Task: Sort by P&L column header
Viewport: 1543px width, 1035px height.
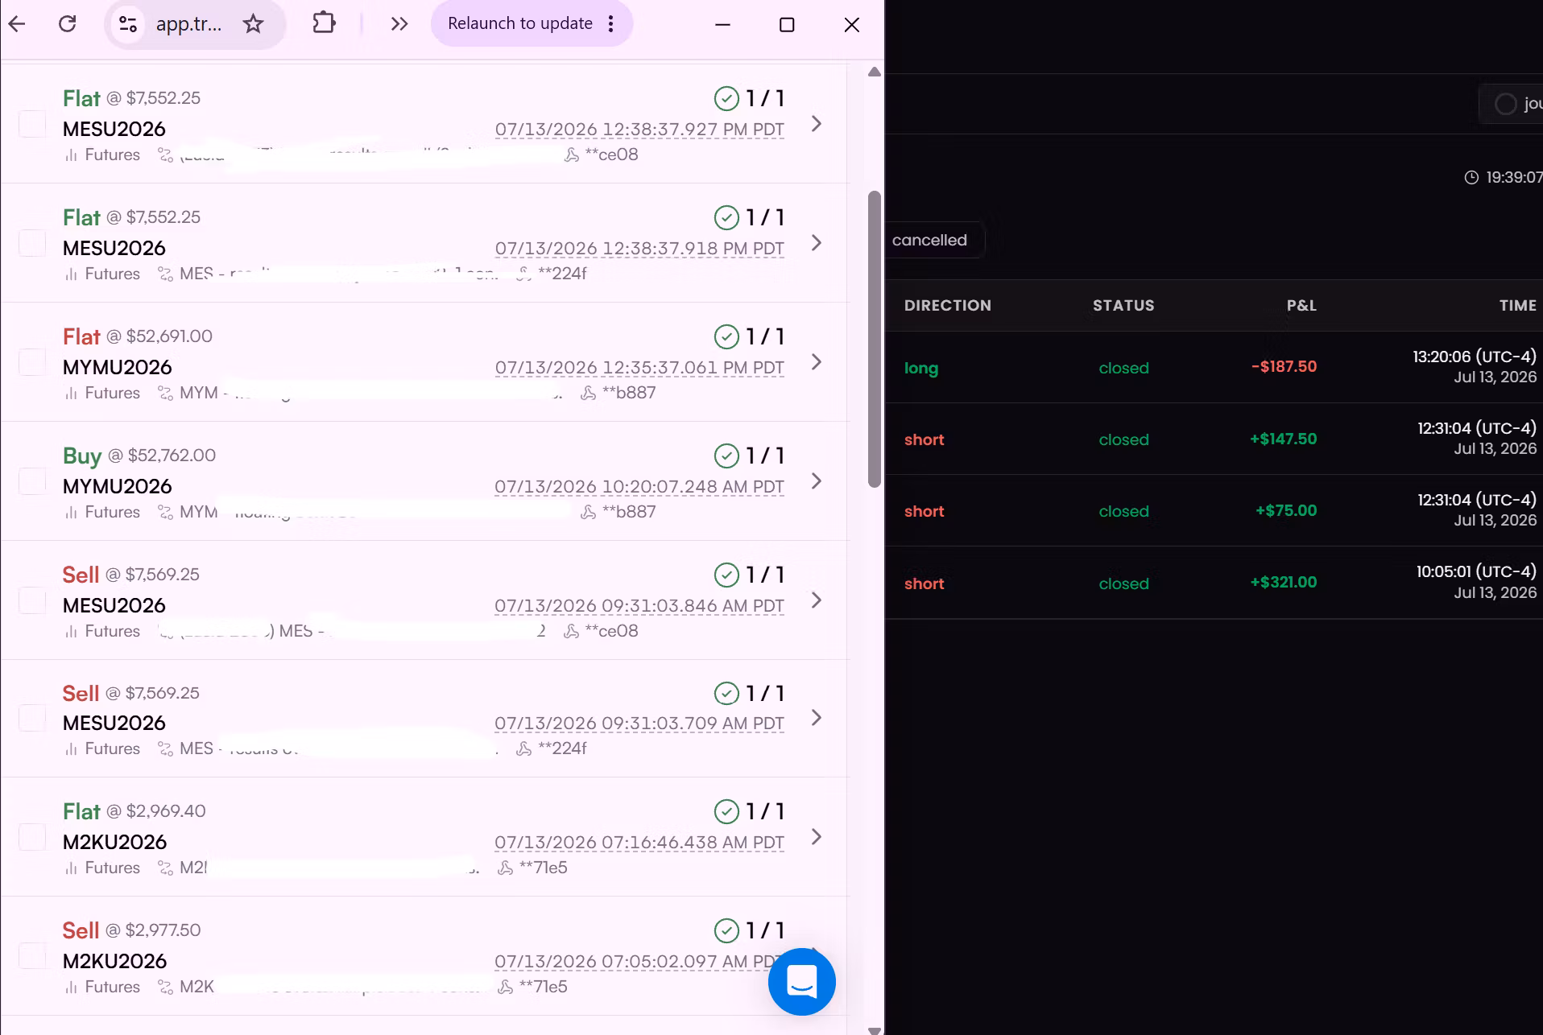Action: coord(1301,306)
